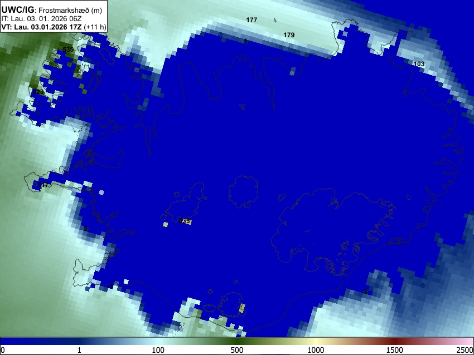
Task: Click the map value label "103"
Action: click(x=419, y=64)
